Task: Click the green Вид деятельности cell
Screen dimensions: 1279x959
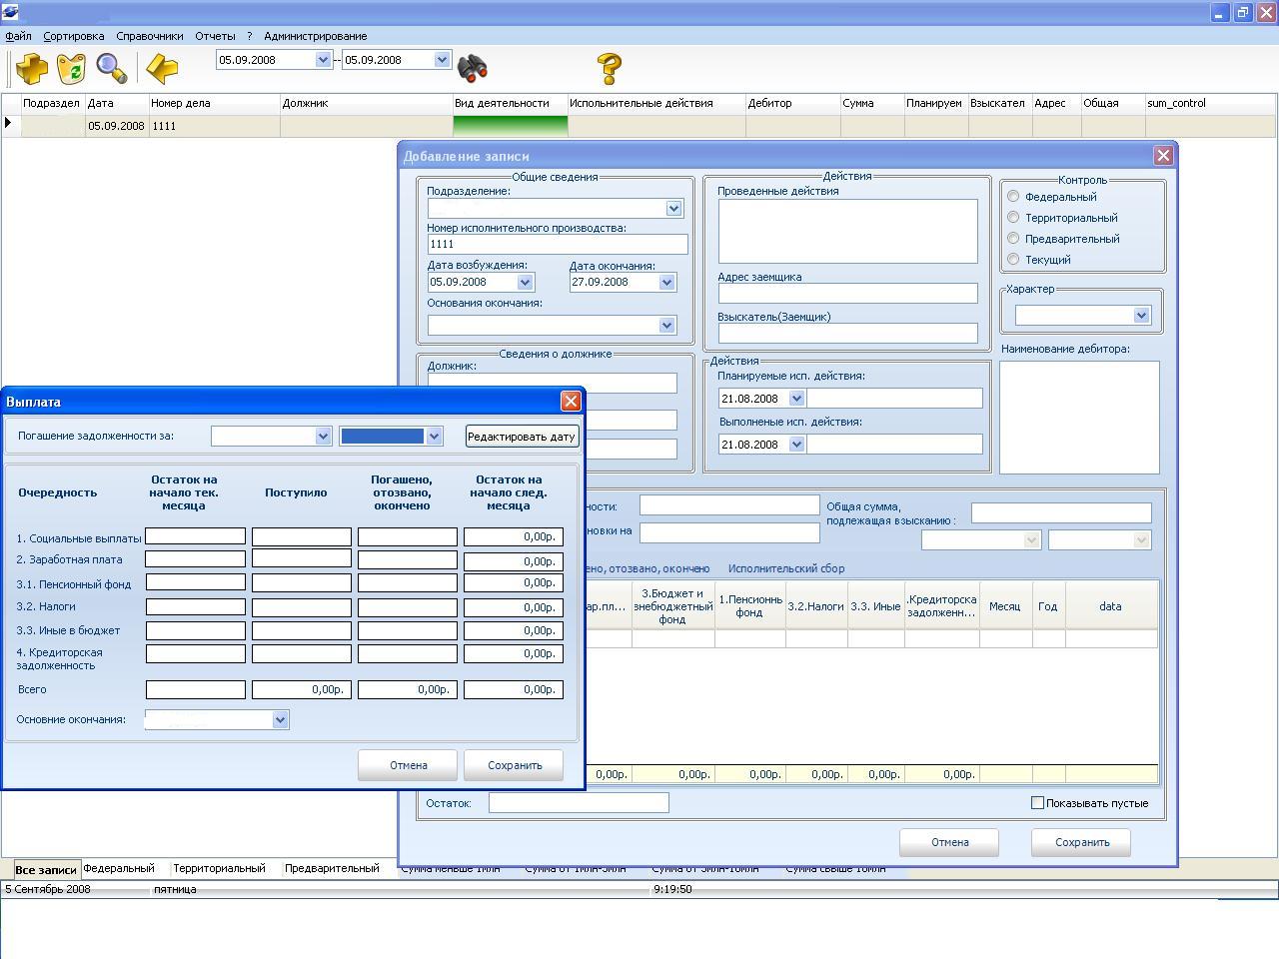Action: [510, 126]
